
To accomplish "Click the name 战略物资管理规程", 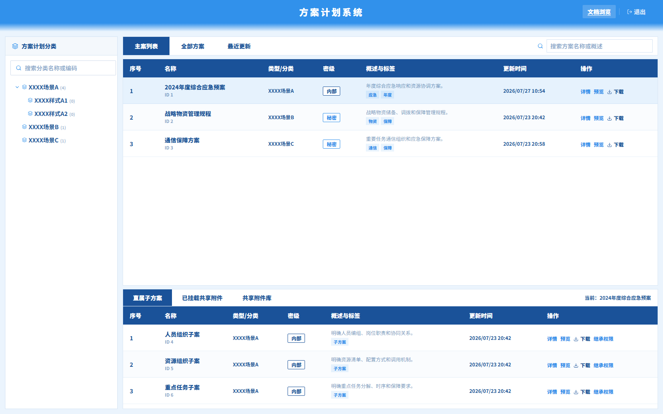I will coord(188,114).
